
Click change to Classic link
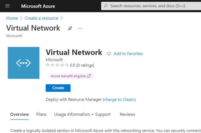pyautogui.click(x=119, y=100)
